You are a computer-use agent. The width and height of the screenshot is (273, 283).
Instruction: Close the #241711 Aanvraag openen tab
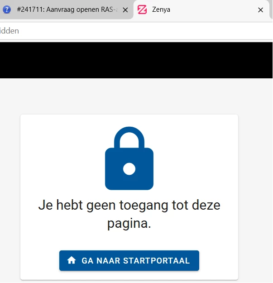point(125,10)
